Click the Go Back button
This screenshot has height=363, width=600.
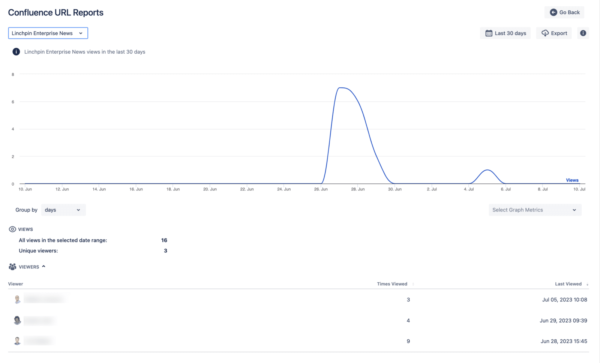pos(564,12)
